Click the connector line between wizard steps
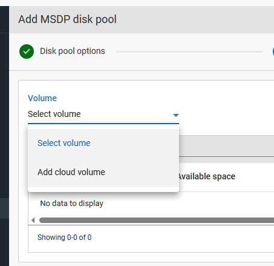Image resolution: width=274 pixels, height=266 pixels. [189, 52]
